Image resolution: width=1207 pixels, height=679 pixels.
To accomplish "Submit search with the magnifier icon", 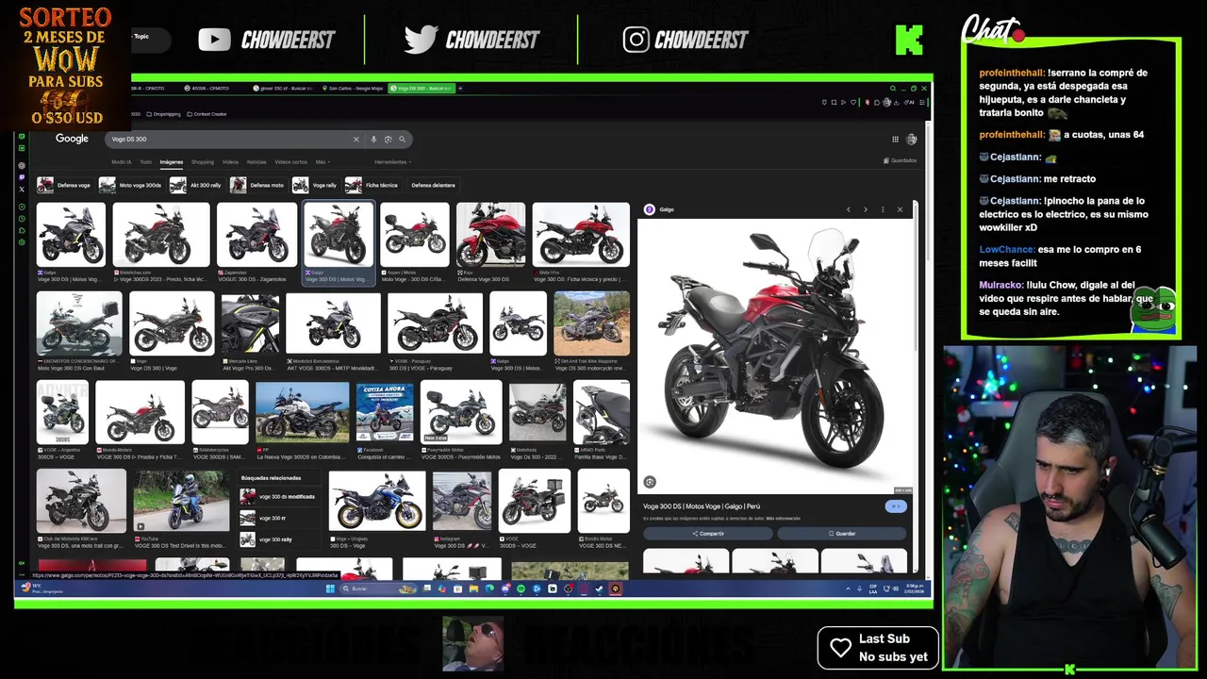I will coord(402,139).
